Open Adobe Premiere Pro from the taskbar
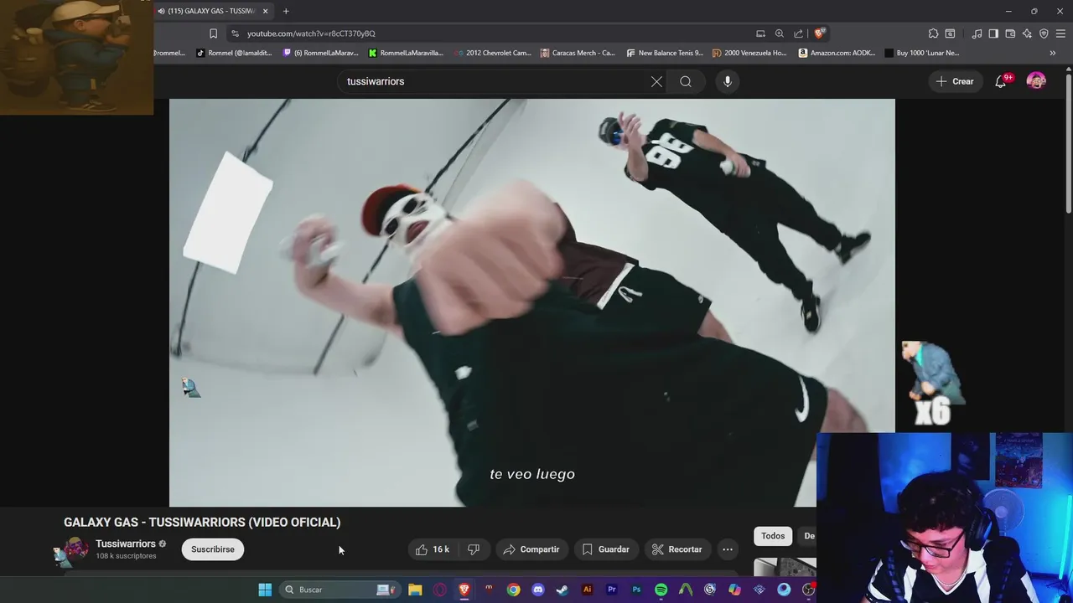The height and width of the screenshot is (603, 1073). 612,590
